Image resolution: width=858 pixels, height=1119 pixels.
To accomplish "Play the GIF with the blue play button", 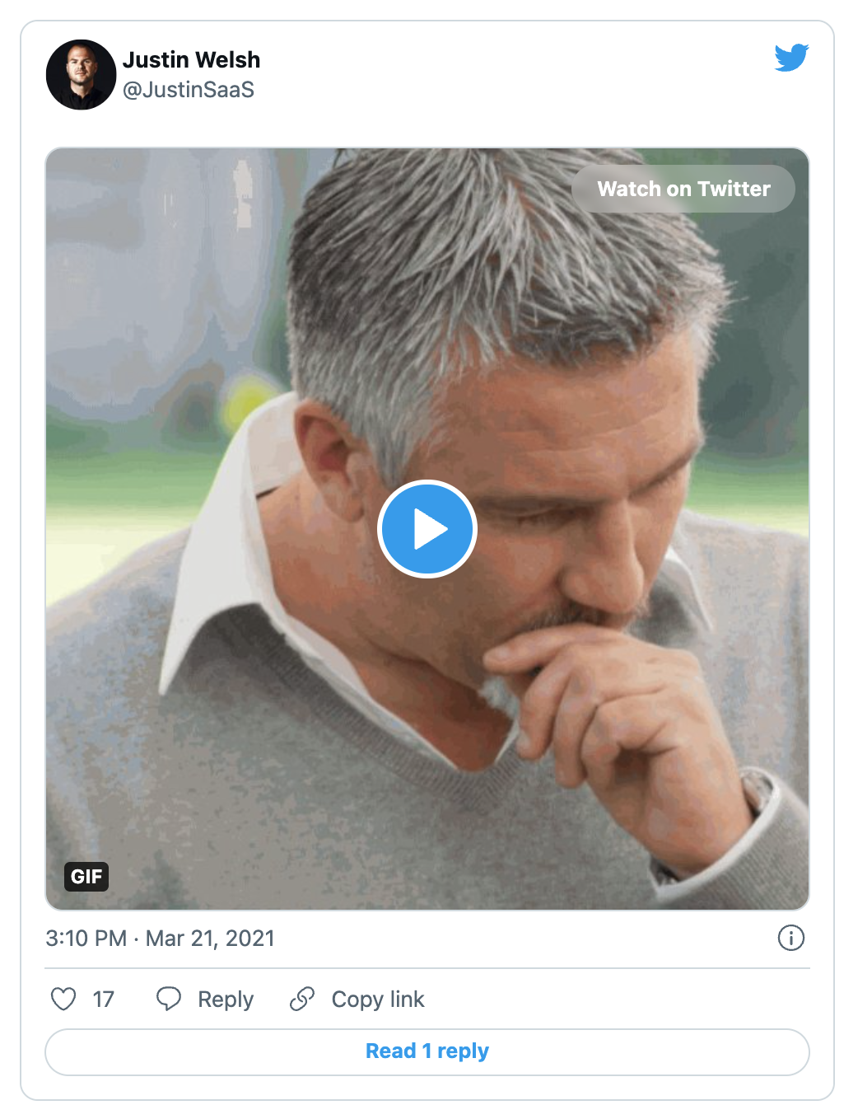I will pyautogui.click(x=427, y=529).
